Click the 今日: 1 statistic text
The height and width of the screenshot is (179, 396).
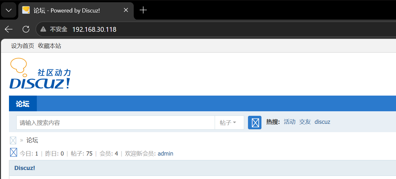(29, 154)
